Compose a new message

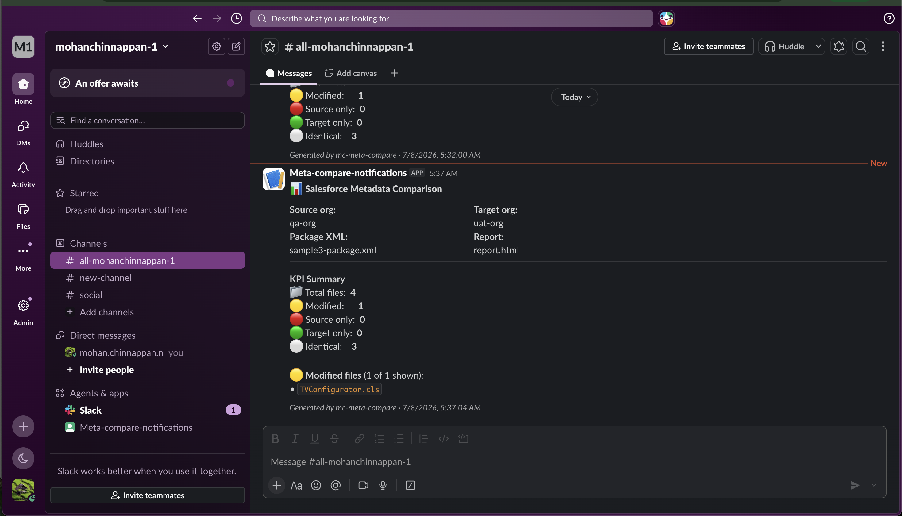pyautogui.click(x=236, y=46)
